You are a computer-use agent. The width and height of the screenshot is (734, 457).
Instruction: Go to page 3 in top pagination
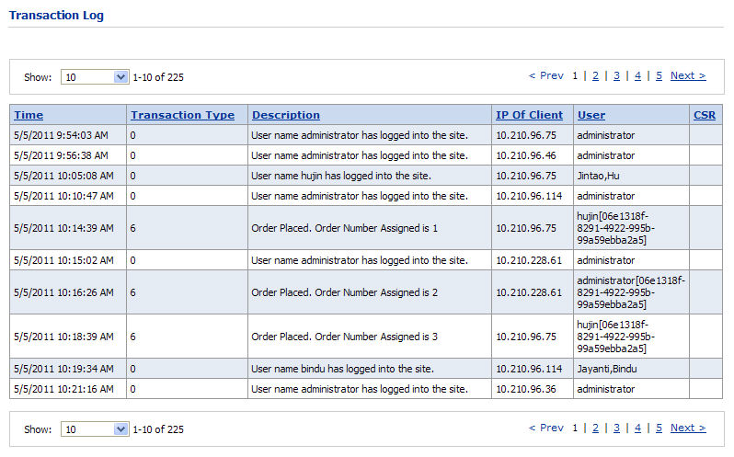pos(616,76)
